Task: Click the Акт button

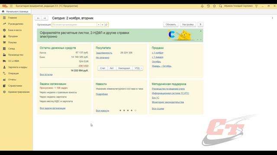Action: tap(112, 68)
